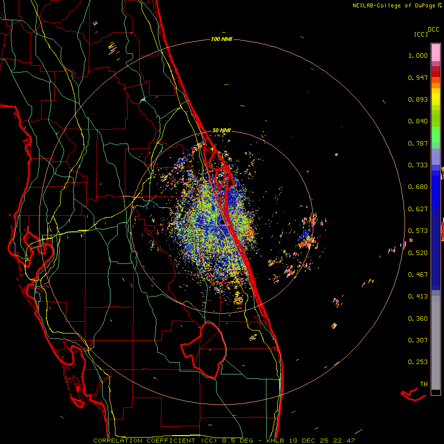Viewport: 444px width, 444px height.
Task: Click the 0.360 legend value
Action: coord(418,319)
